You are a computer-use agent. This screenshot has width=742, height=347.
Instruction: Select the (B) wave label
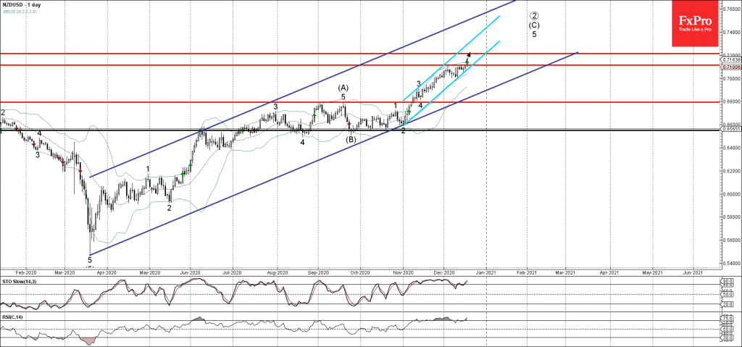click(351, 139)
